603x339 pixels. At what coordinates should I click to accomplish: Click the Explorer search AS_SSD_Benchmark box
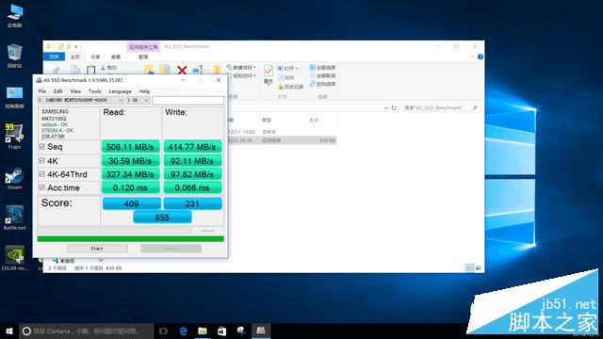point(441,108)
